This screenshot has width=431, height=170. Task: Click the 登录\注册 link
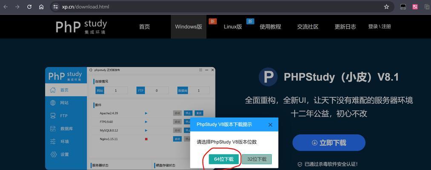(379, 27)
